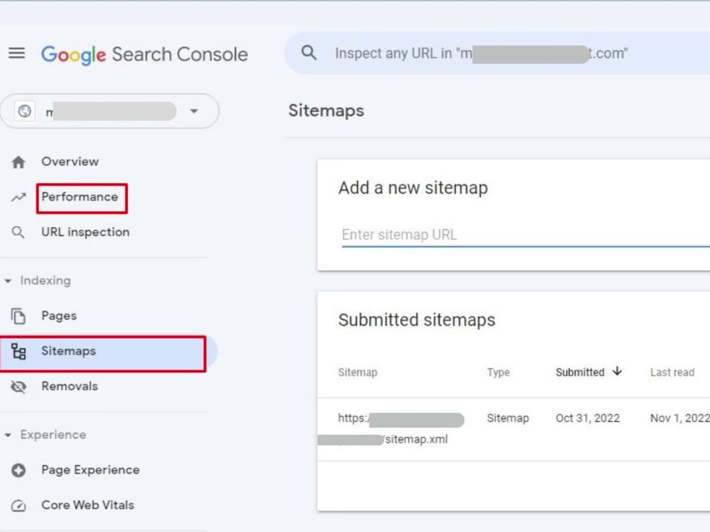The width and height of the screenshot is (710, 532).
Task: Open the Removals tool
Action: pyautogui.click(x=70, y=387)
